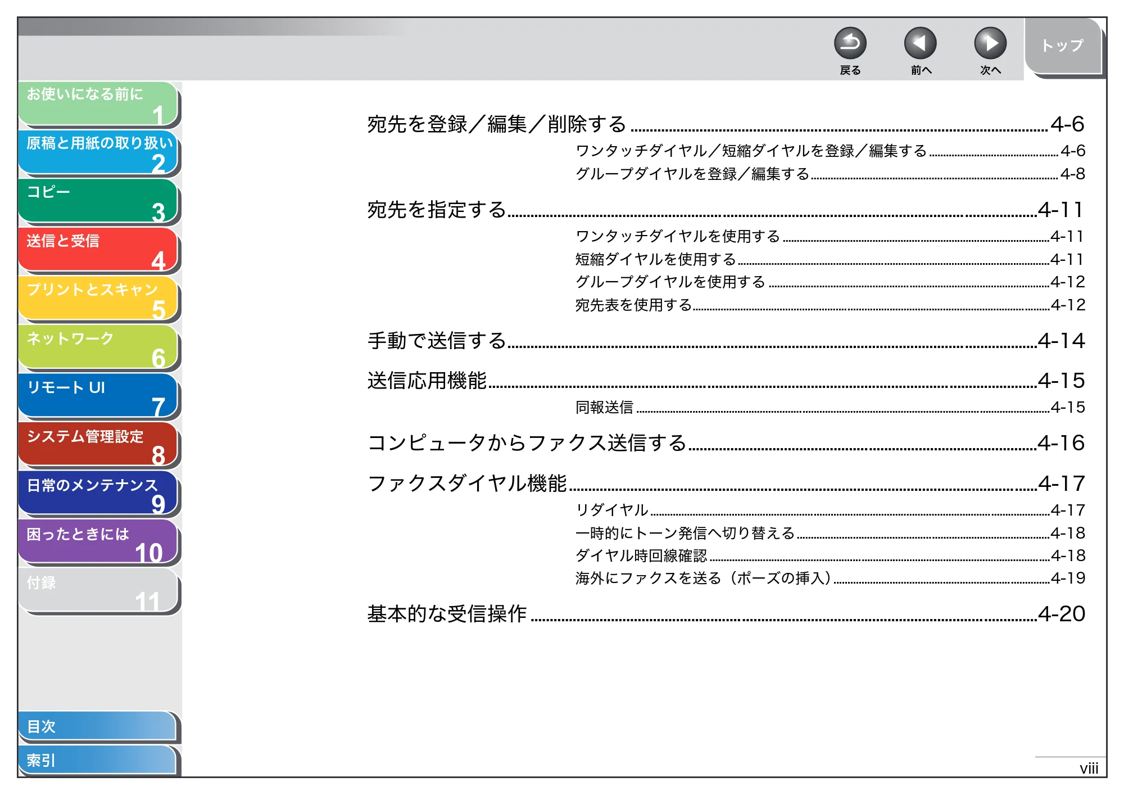This screenshot has height=795, width=1124.
Task: Jump to ファクスダイヤル機能 section
Action: (726, 484)
